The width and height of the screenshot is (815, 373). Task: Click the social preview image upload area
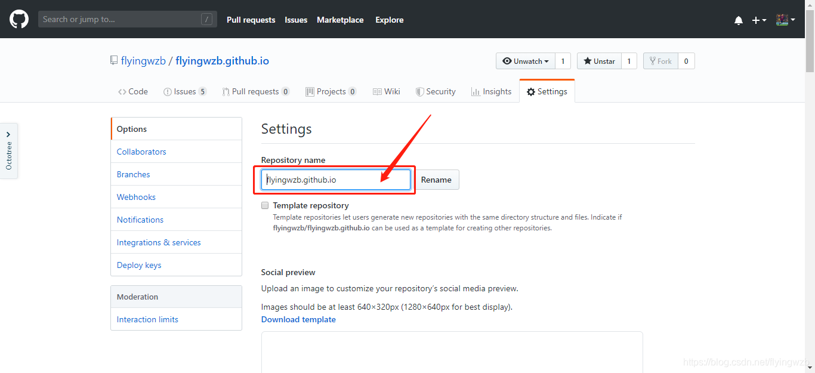pos(452,352)
